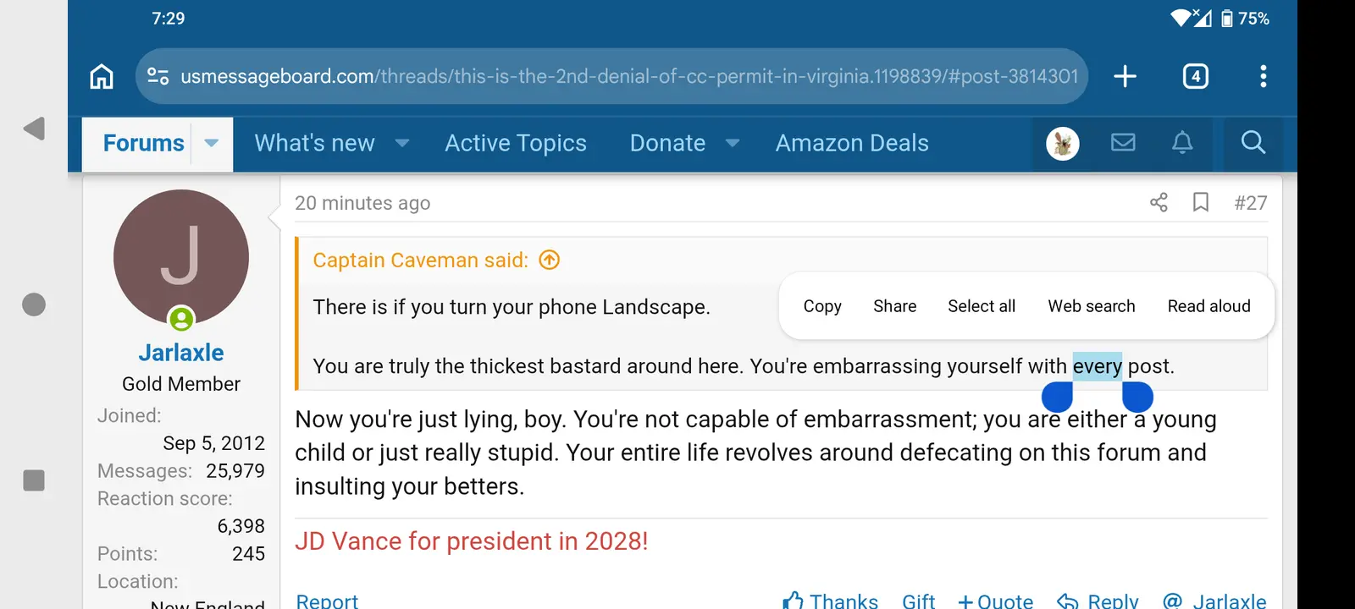
Task: Choose Read aloud from the selection menu
Action: [1208, 306]
